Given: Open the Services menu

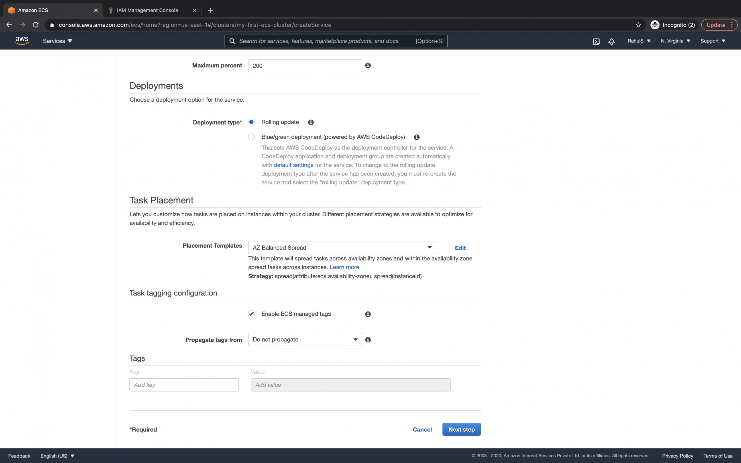Looking at the screenshot, I should [57, 41].
